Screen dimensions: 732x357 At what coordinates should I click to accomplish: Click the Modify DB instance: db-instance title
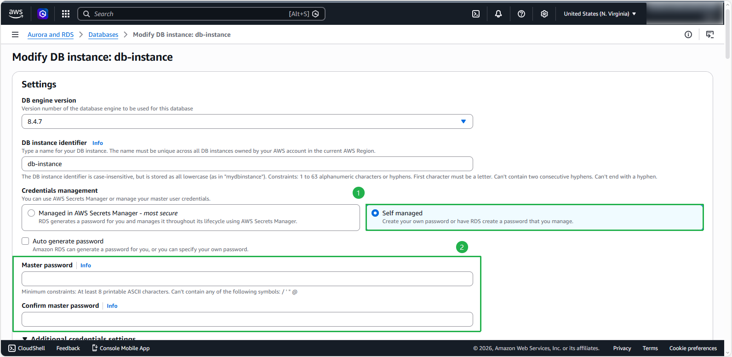click(92, 57)
